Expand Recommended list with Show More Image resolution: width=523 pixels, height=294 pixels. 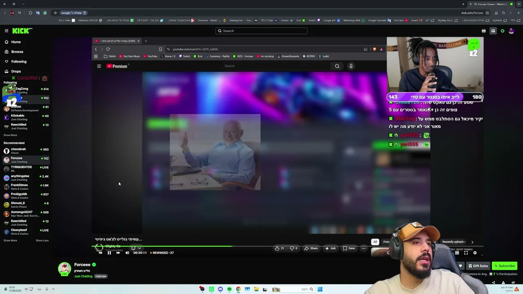[10, 241]
